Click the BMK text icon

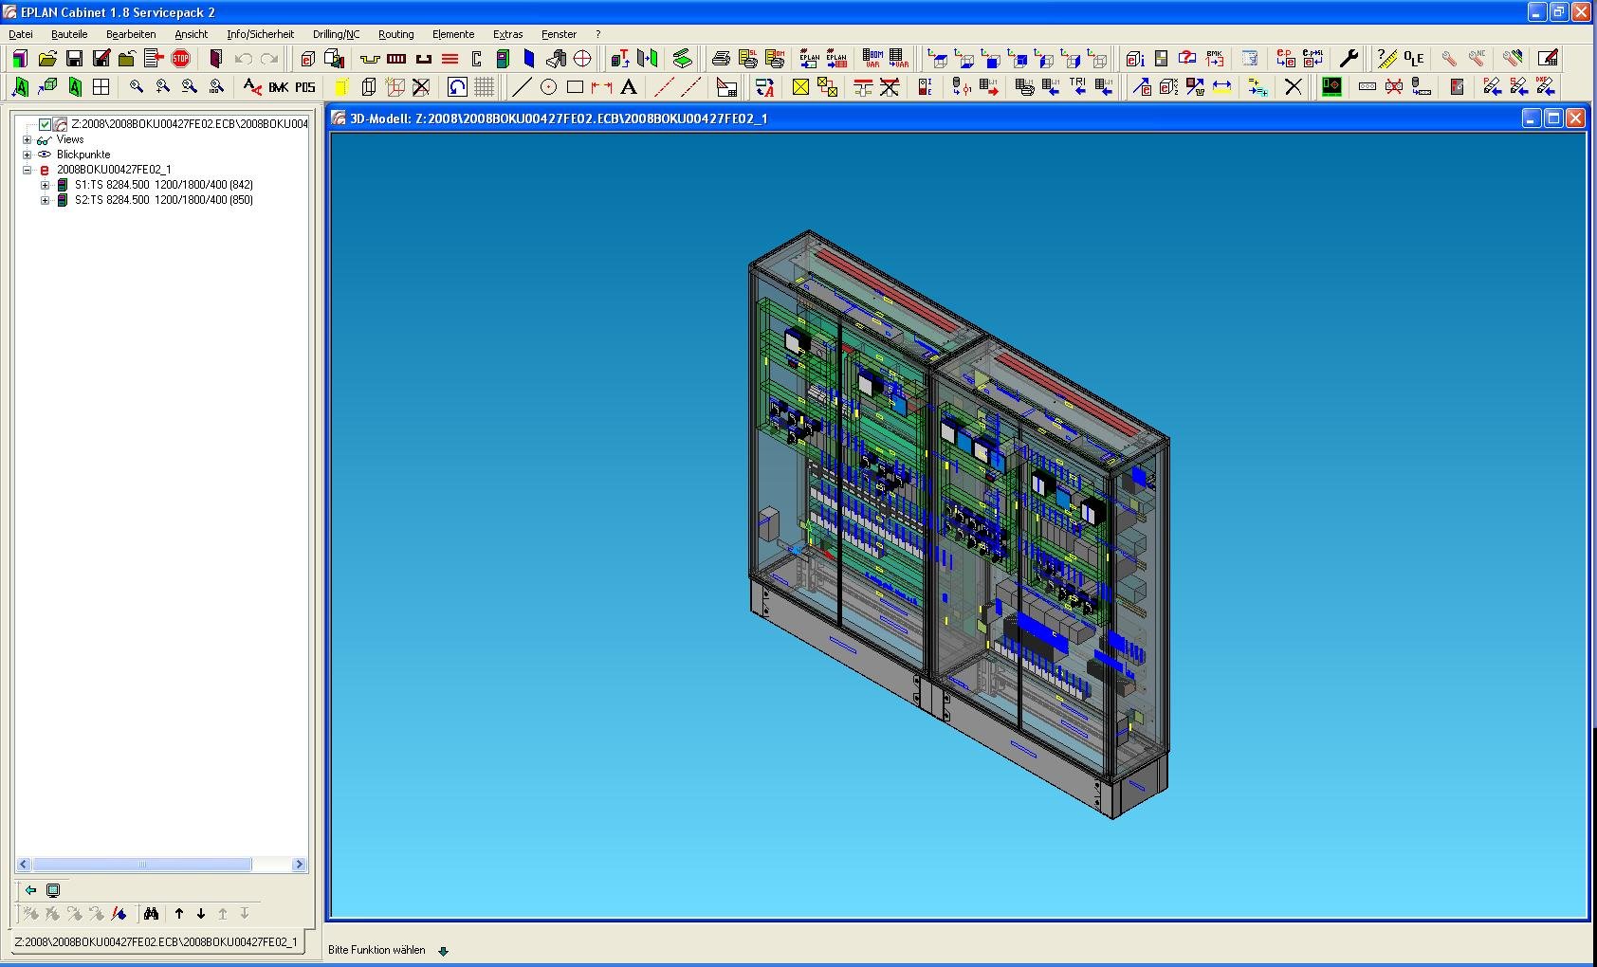coord(278,87)
